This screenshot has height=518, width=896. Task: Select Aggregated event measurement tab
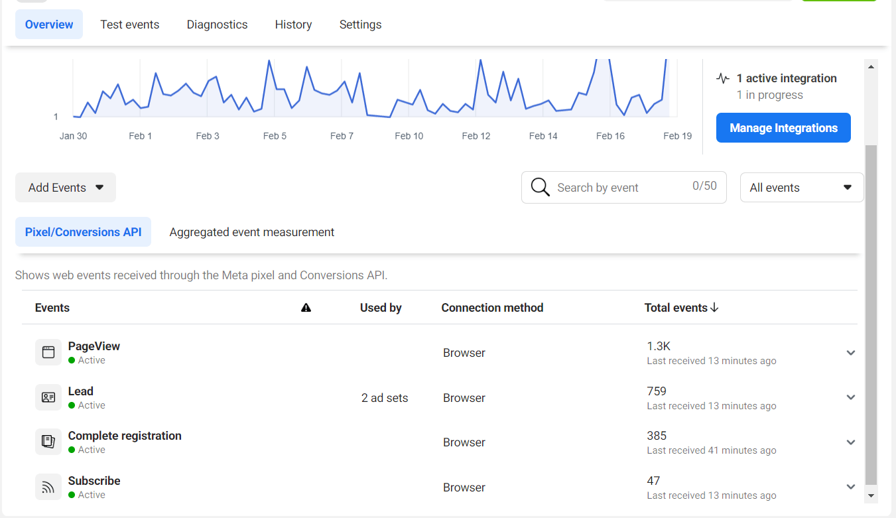coord(251,232)
